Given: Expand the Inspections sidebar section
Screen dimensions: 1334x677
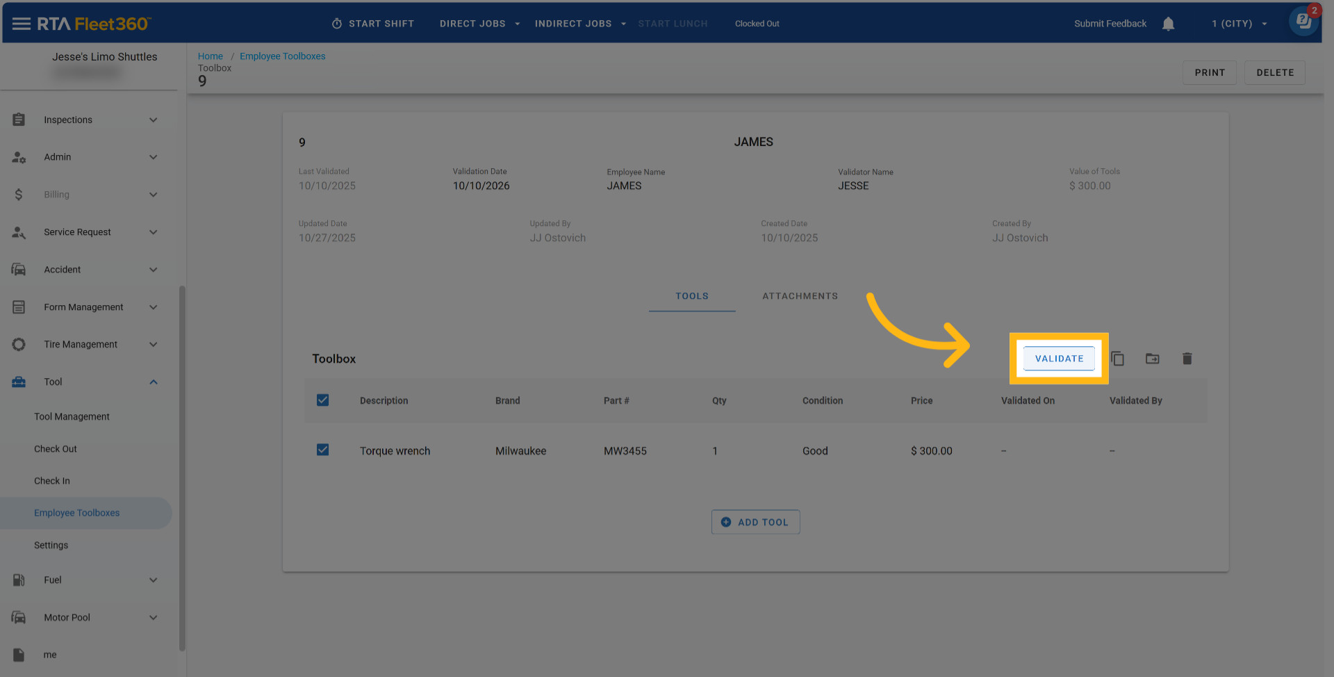Looking at the screenshot, I should click(x=153, y=120).
